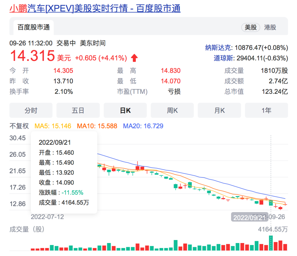Click the 市盈(TTM) value 亏损
Screen dimensions: 297x256
[x=174, y=92]
